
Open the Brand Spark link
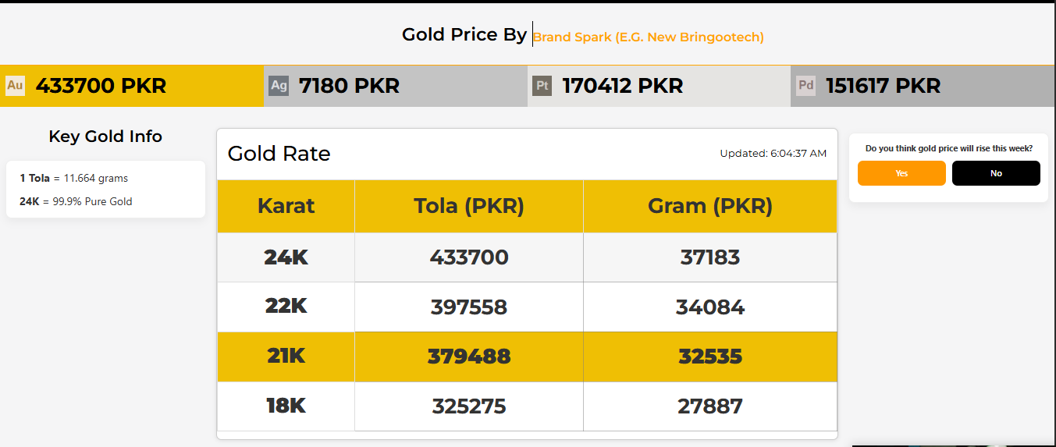pos(648,37)
